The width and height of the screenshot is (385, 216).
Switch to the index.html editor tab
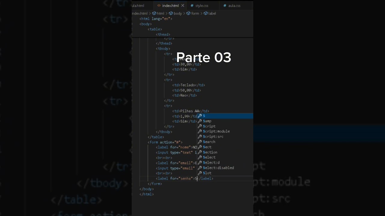click(171, 6)
